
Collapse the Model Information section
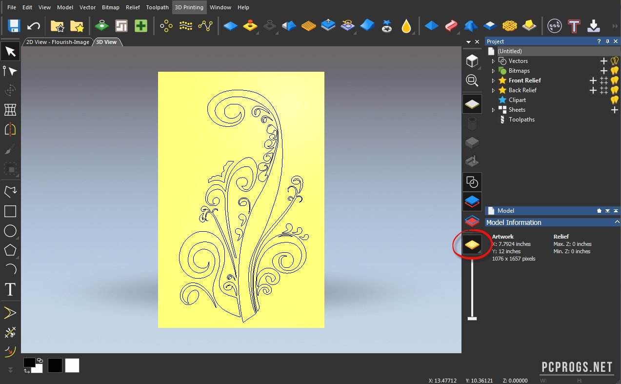617,222
